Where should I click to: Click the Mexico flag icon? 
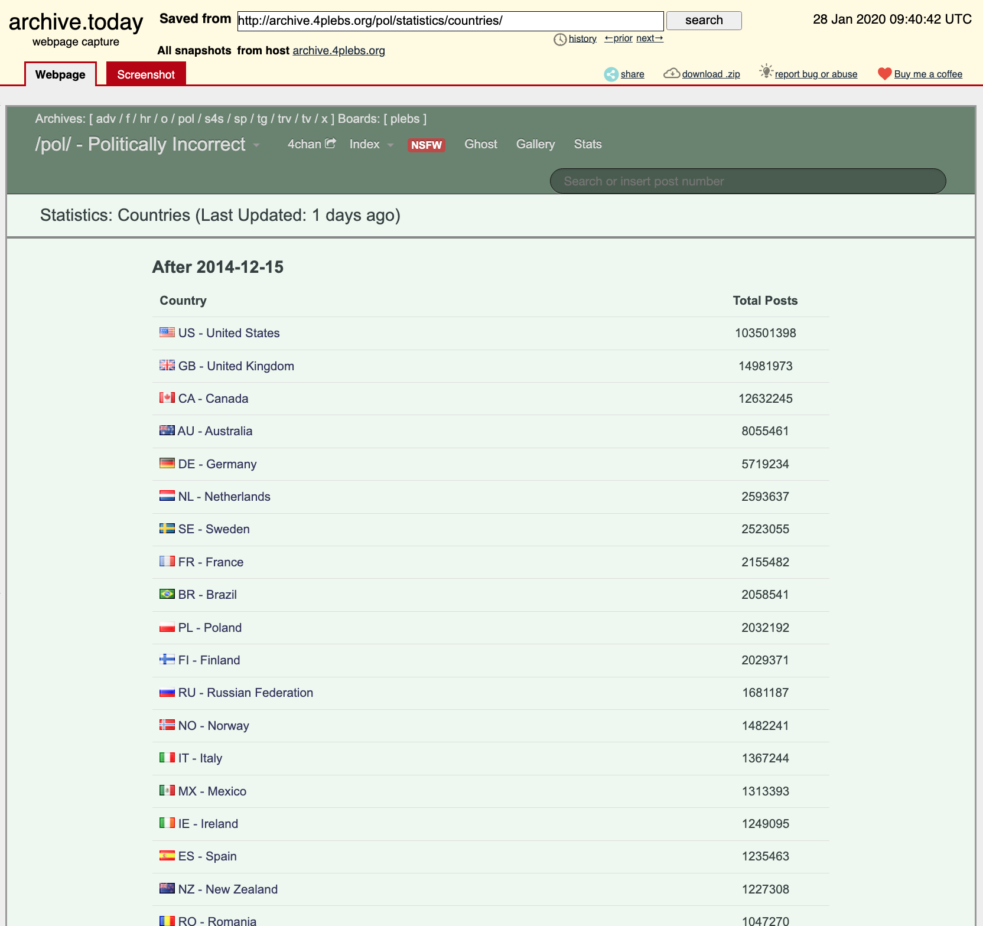[167, 791]
